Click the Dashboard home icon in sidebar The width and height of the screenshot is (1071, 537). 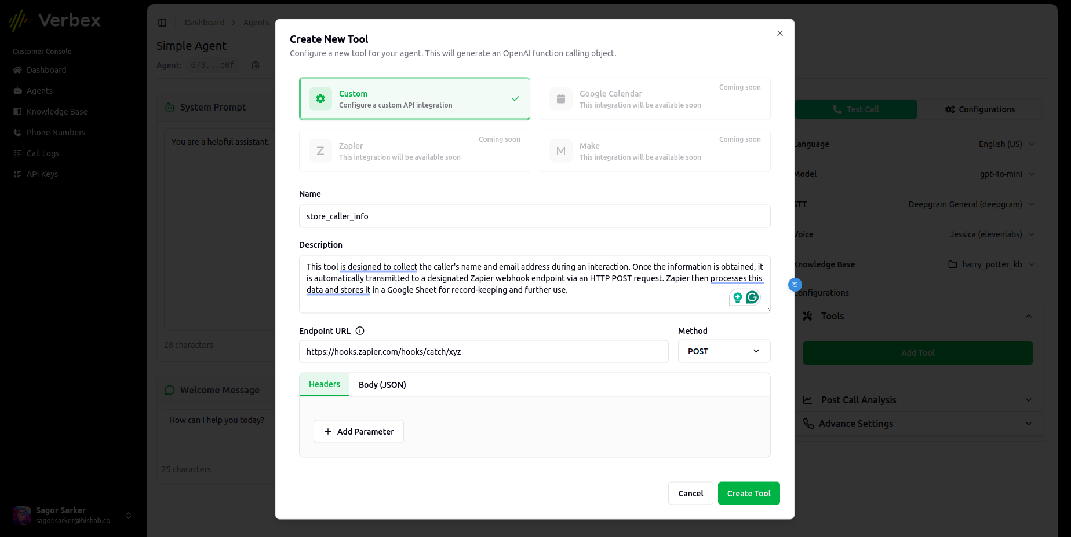click(17, 70)
